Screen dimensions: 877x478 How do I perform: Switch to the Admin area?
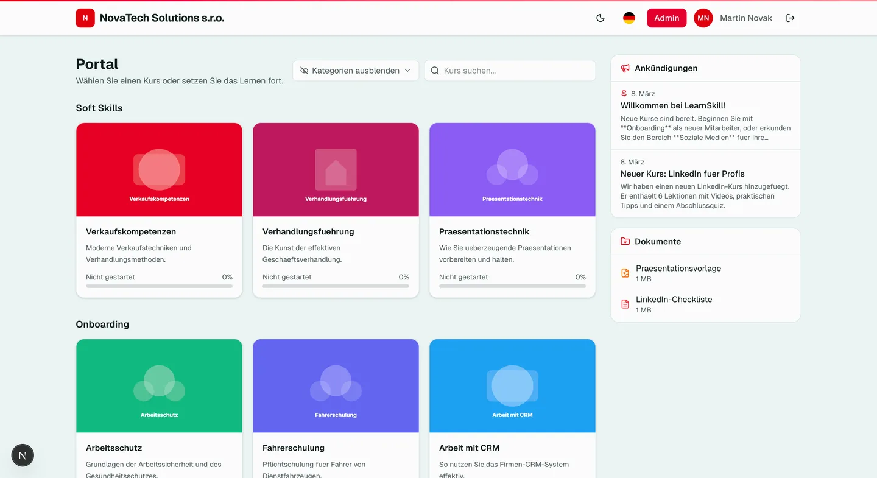(x=666, y=18)
